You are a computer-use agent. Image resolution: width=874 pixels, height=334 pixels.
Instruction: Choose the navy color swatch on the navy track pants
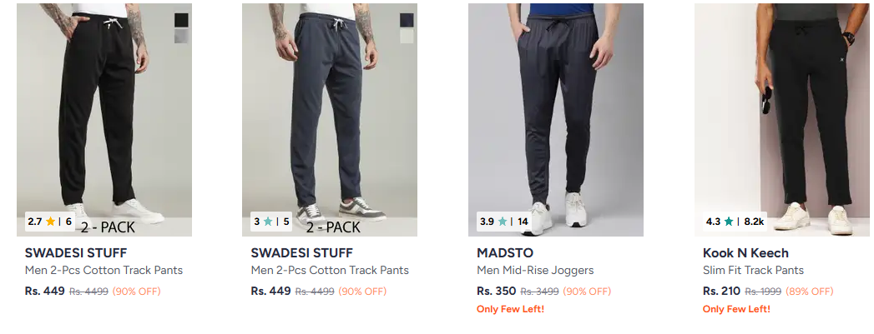(407, 20)
